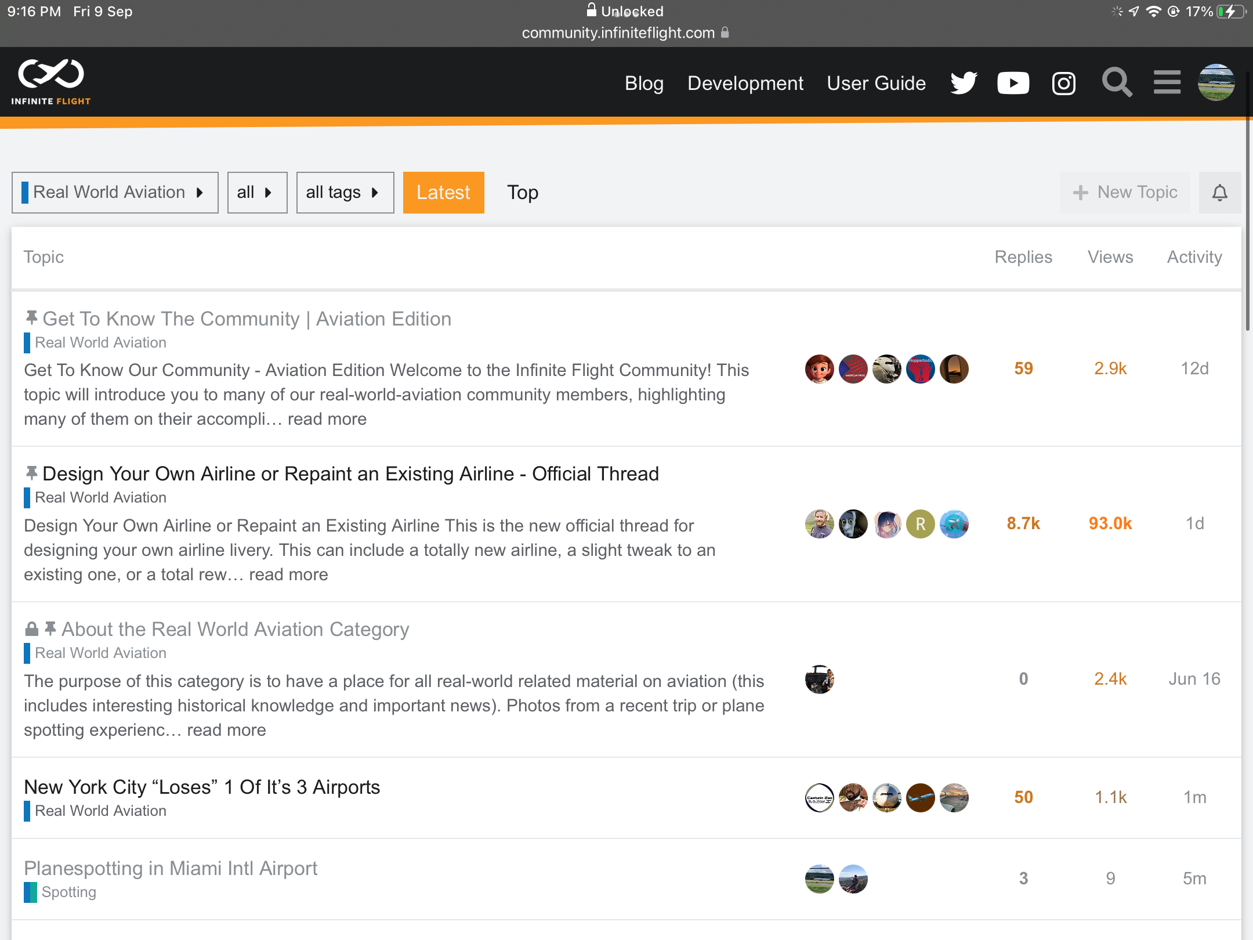Open the Twitter icon link
The height and width of the screenshot is (940, 1253).
point(964,83)
